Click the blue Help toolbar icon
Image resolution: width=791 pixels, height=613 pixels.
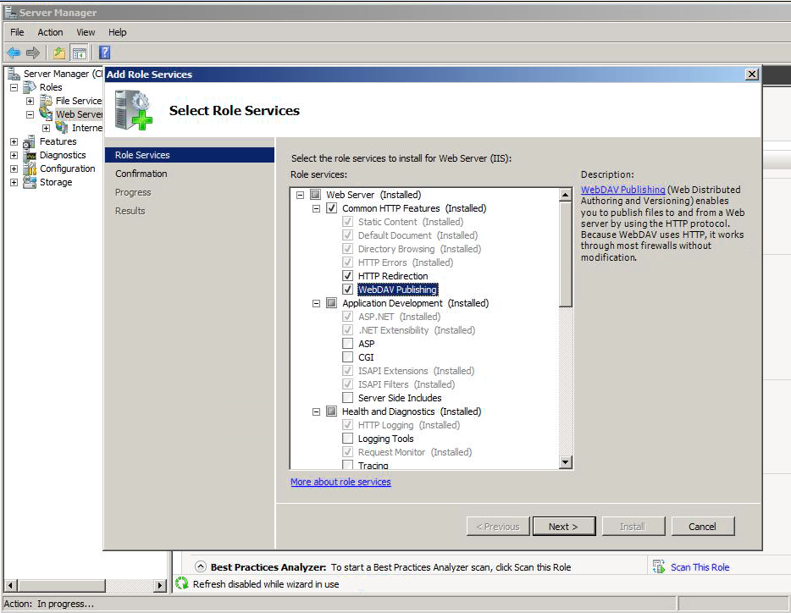105,52
